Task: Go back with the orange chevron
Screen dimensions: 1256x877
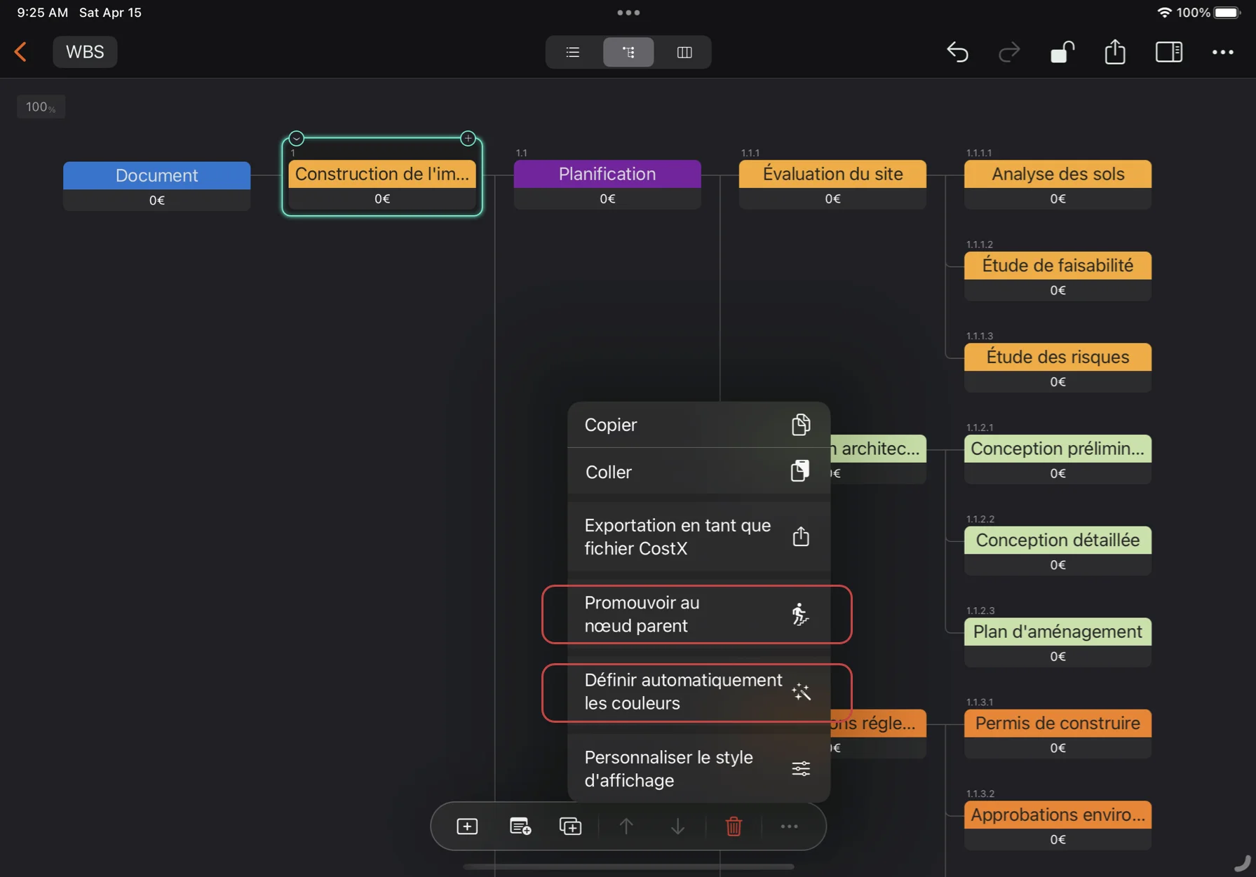Action: [x=21, y=52]
